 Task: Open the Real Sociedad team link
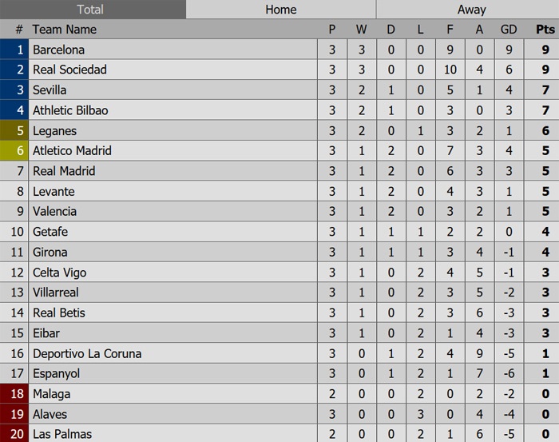coord(69,70)
